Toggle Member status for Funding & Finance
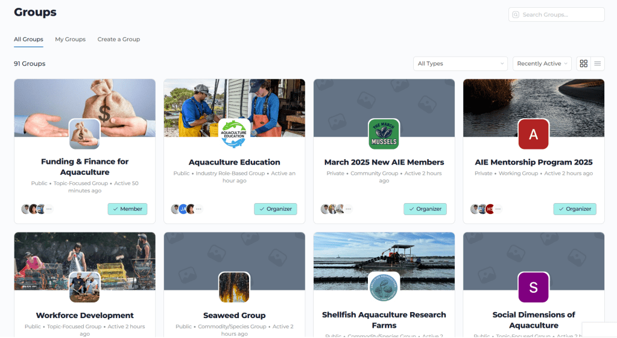 (127, 209)
